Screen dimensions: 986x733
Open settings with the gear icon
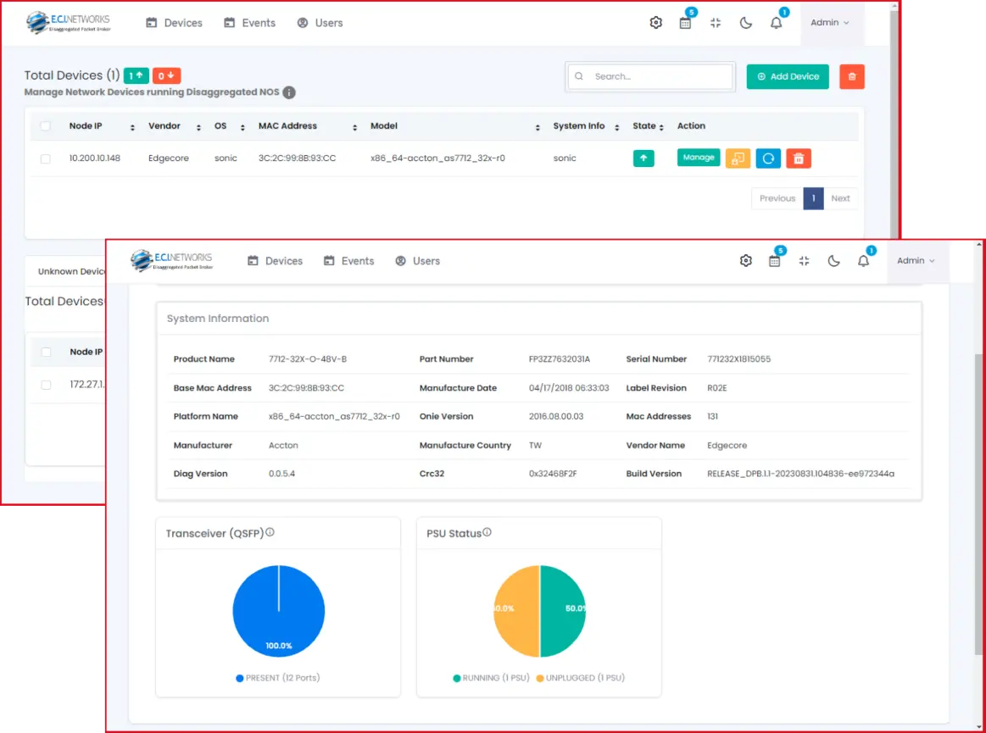coord(655,22)
